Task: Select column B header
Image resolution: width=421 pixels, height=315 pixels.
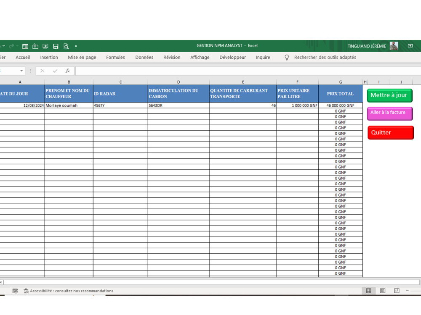Action: [69, 82]
